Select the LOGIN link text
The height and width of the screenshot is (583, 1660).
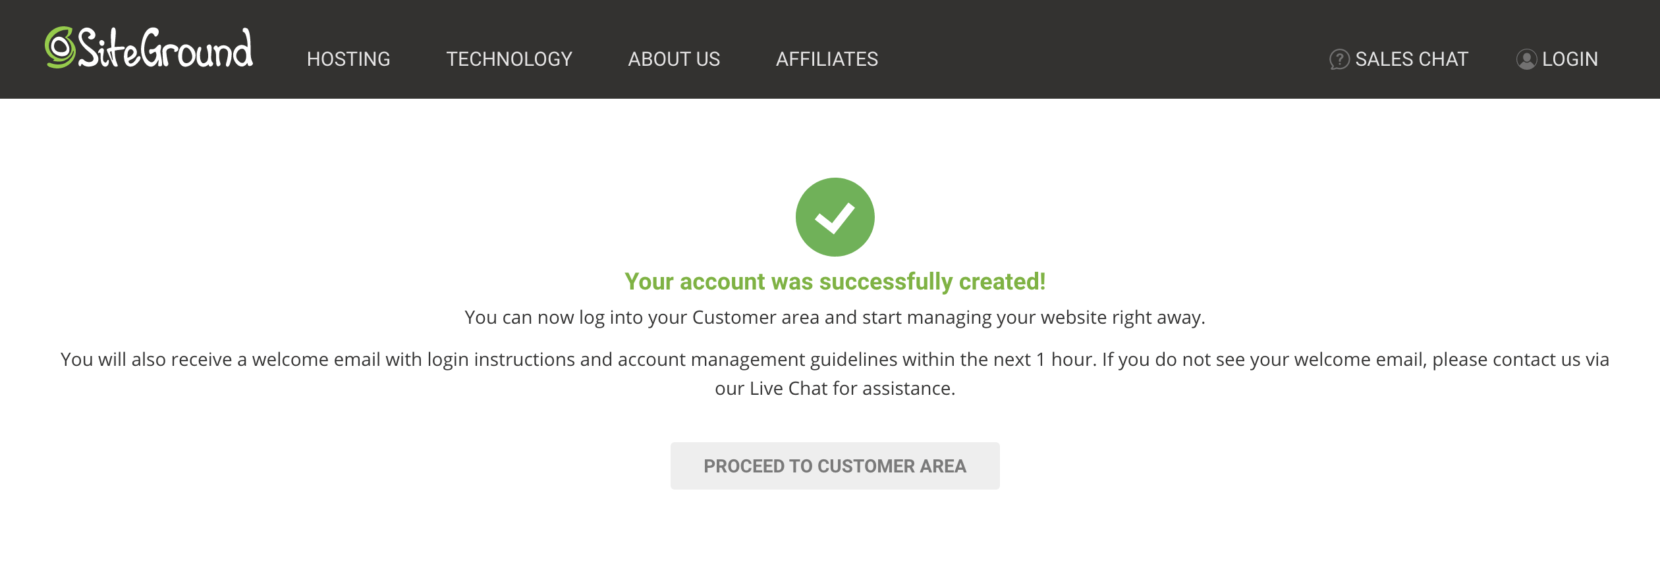click(1570, 59)
